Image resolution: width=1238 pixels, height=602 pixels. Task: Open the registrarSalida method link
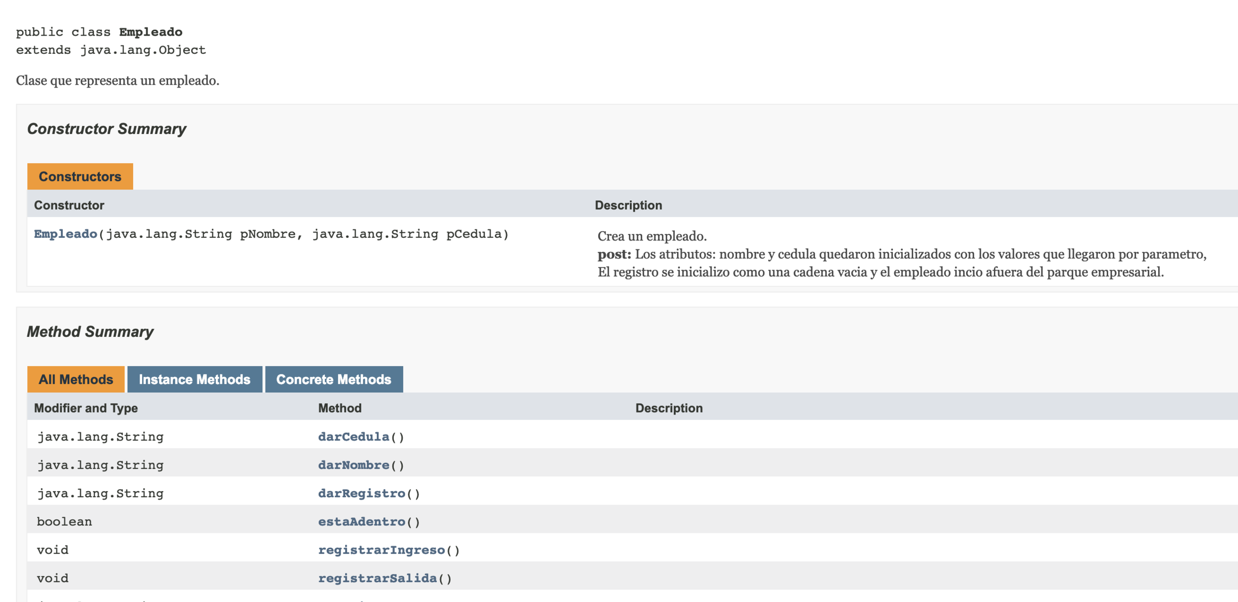tap(377, 578)
